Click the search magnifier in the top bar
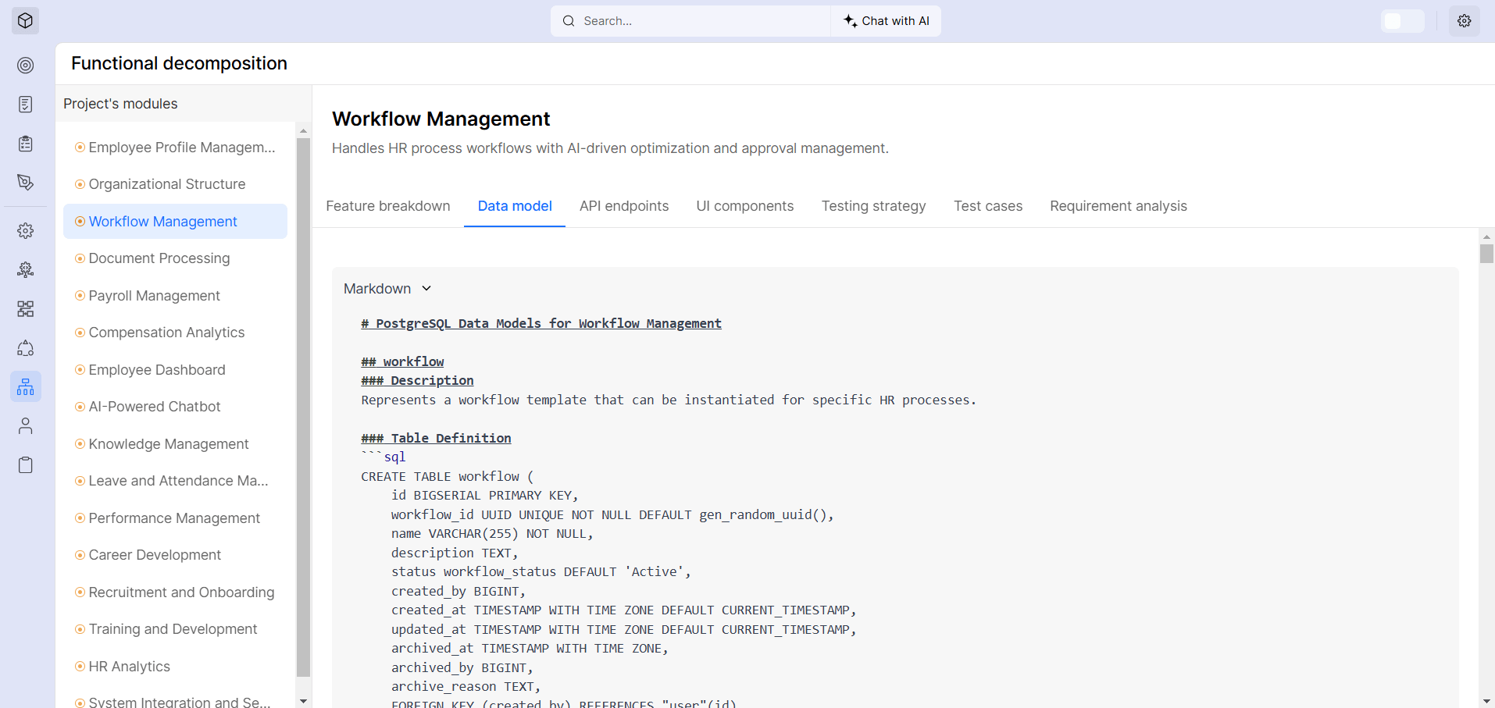The width and height of the screenshot is (1495, 708). (568, 21)
